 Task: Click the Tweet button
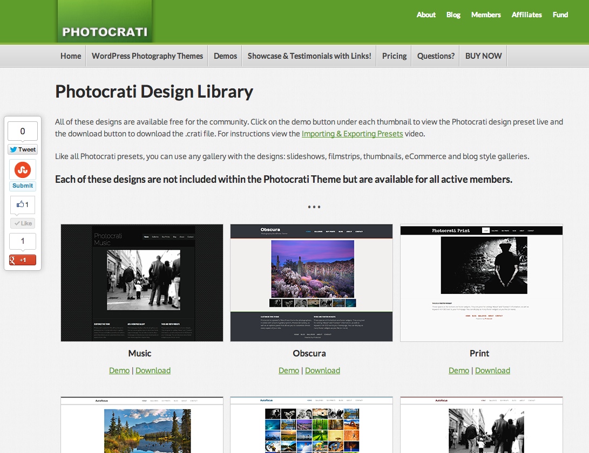(x=23, y=149)
